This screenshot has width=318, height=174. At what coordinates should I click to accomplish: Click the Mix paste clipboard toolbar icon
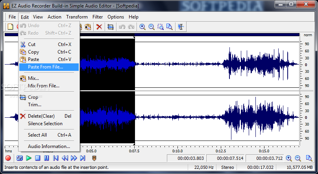pos(88,26)
